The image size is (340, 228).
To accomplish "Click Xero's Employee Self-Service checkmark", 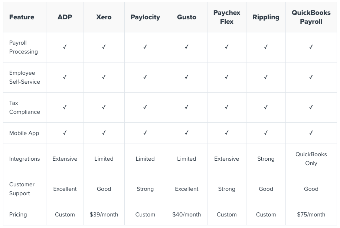I will click(x=104, y=77).
